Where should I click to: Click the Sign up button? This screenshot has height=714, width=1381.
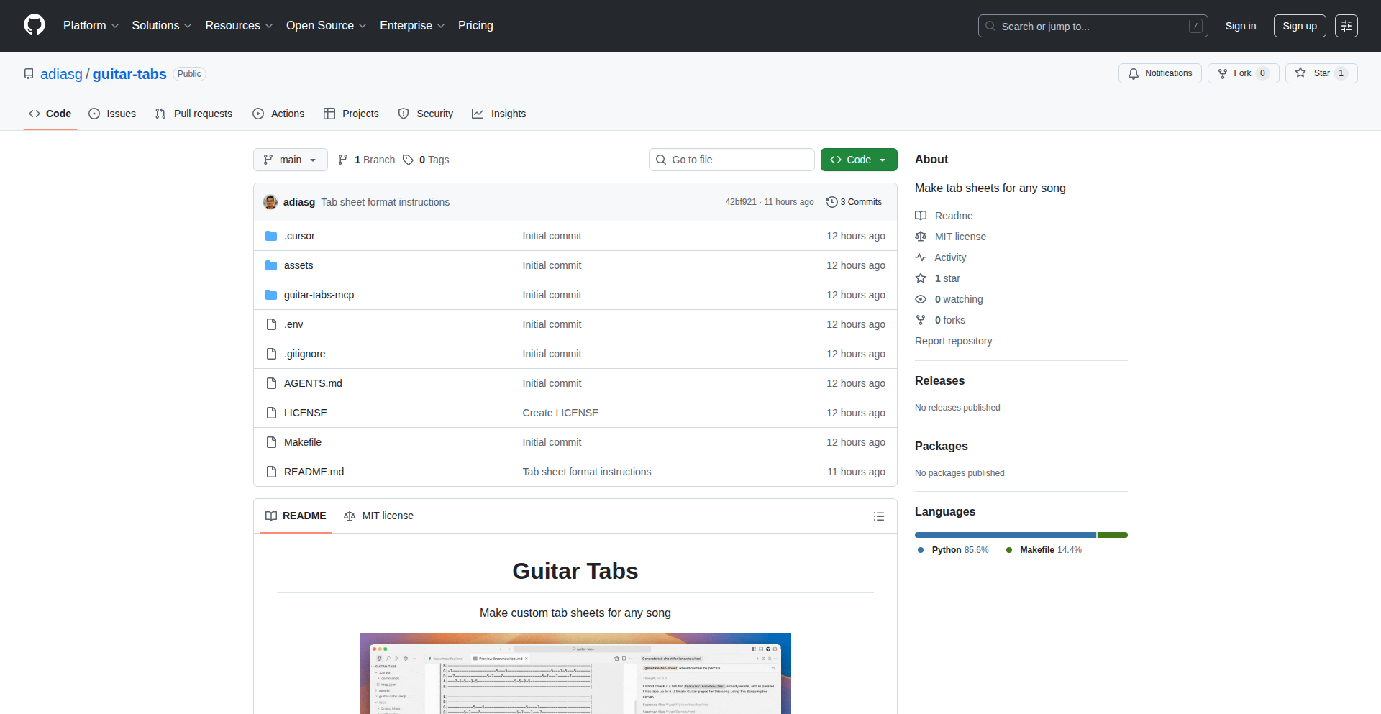[x=1299, y=26]
